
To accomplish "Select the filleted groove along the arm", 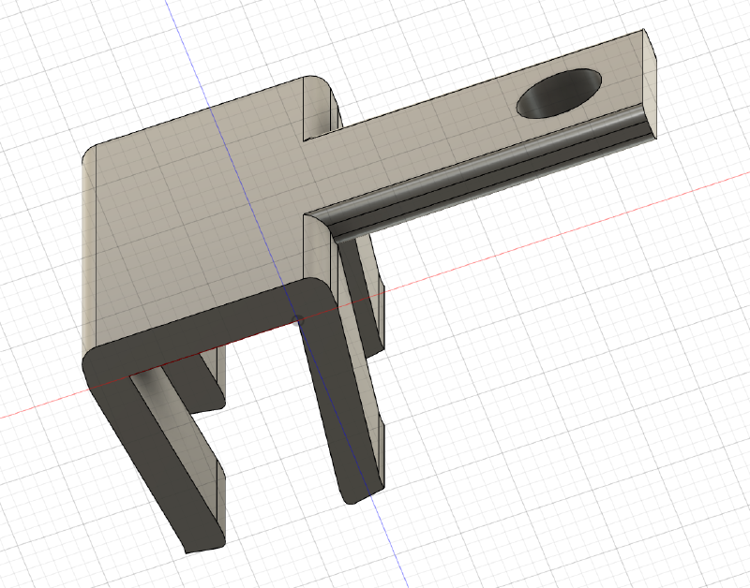I will coord(487,175).
